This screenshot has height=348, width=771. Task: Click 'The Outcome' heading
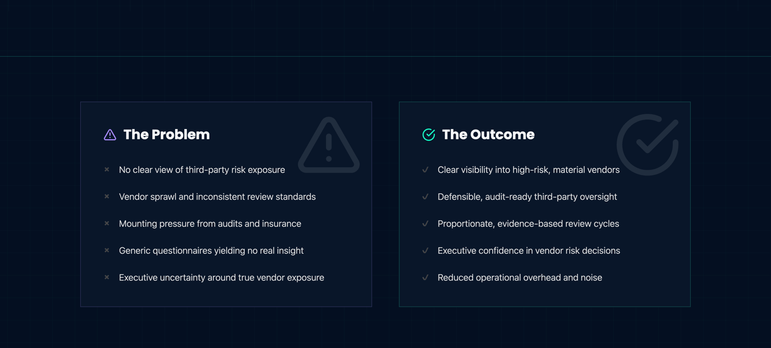[488, 134]
